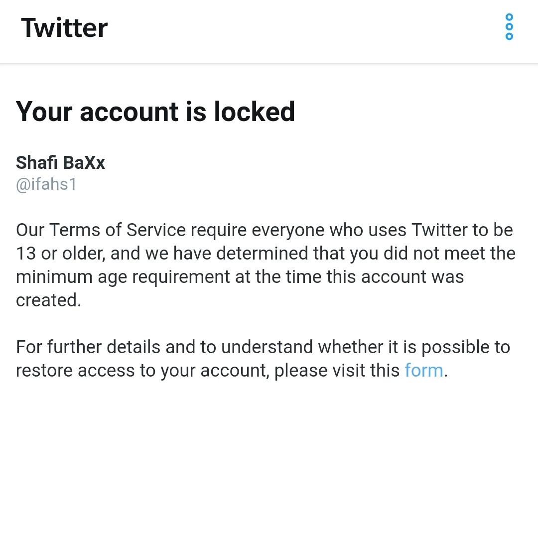Click the blue circles stacked vertically
538x538 pixels.
coord(509,27)
